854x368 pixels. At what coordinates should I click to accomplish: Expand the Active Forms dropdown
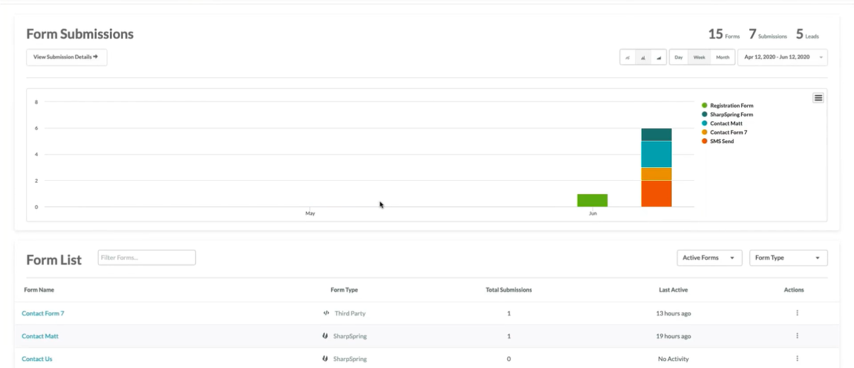click(709, 258)
